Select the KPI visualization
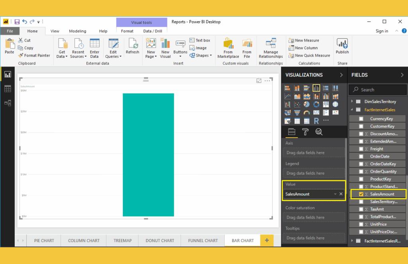408x264 pixels. [x=335, y=112]
